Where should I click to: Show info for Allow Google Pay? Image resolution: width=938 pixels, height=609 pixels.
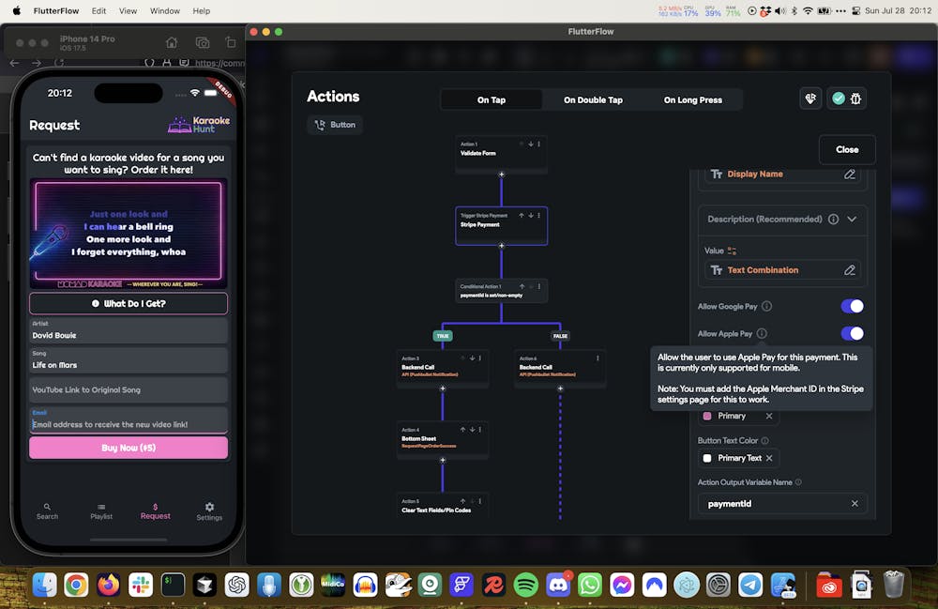(767, 306)
